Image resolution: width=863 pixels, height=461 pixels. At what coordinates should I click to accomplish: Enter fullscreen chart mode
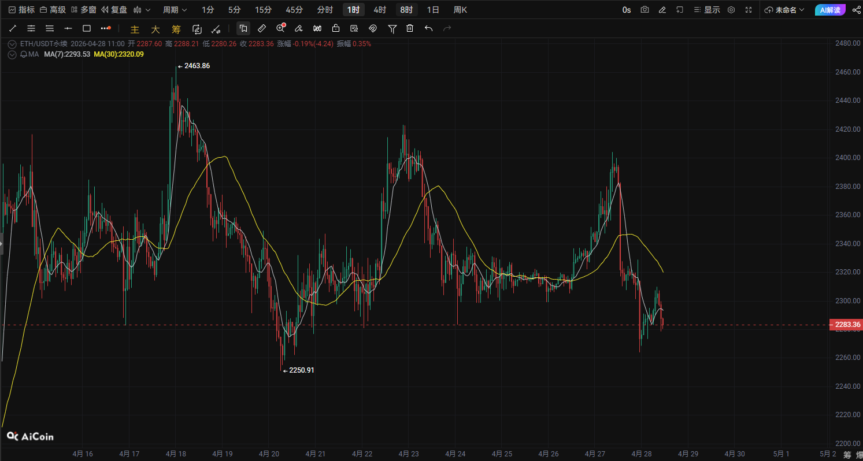pos(749,10)
